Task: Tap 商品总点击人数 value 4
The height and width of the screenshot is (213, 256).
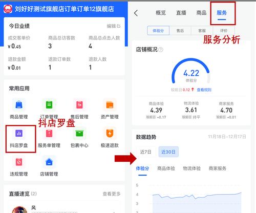Action: [90, 46]
